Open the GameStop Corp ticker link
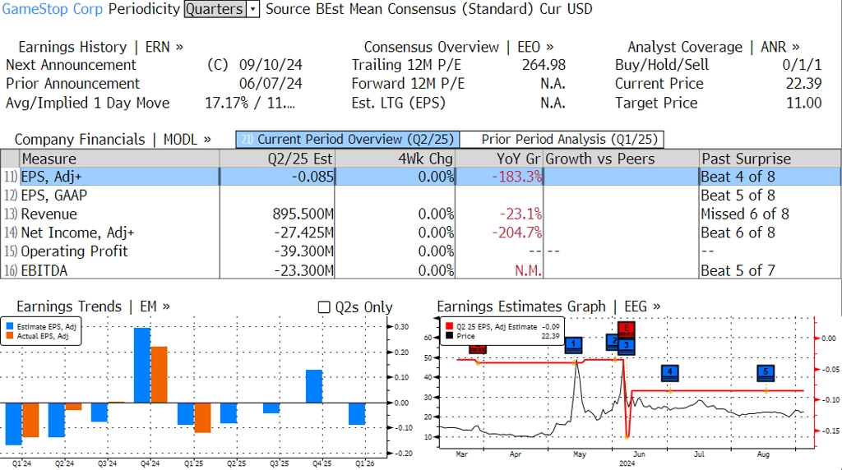This screenshot has width=842, height=470. 53,9
